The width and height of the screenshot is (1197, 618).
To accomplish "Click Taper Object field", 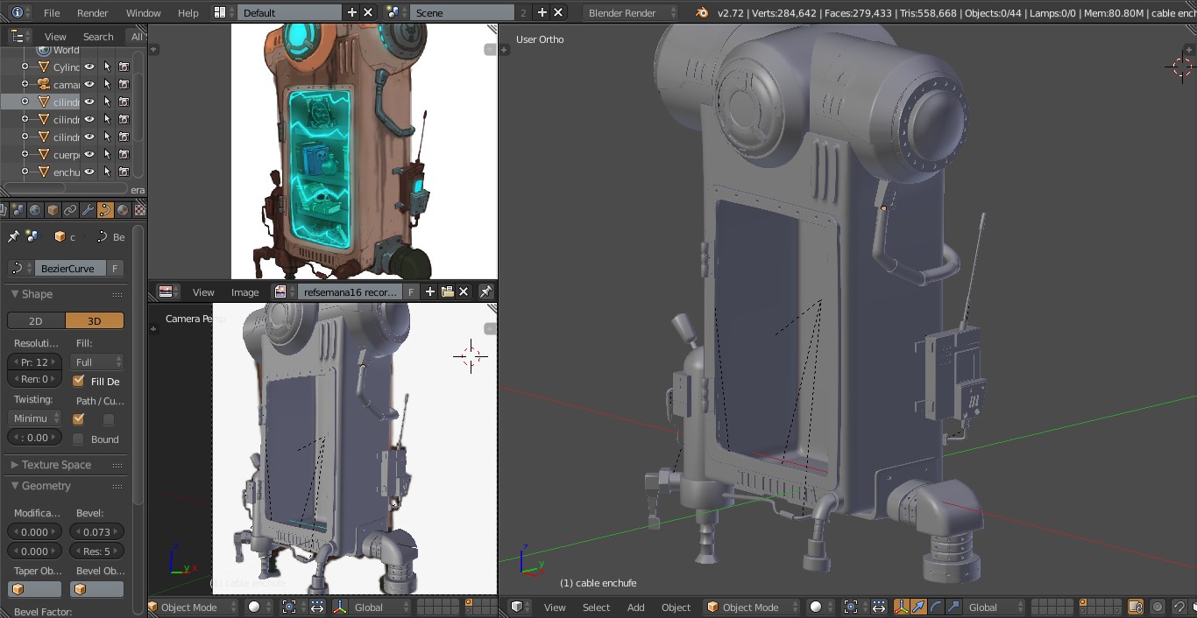I will (35, 589).
